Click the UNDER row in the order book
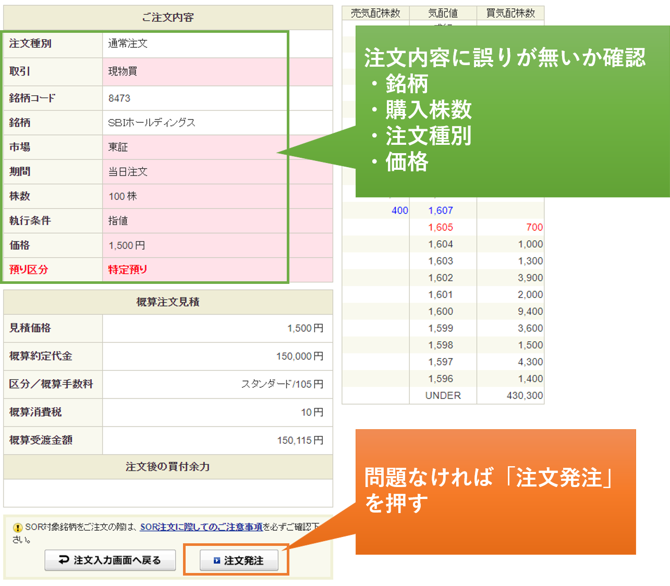The height and width of the screenshot is (586, 670). [443, 395]
